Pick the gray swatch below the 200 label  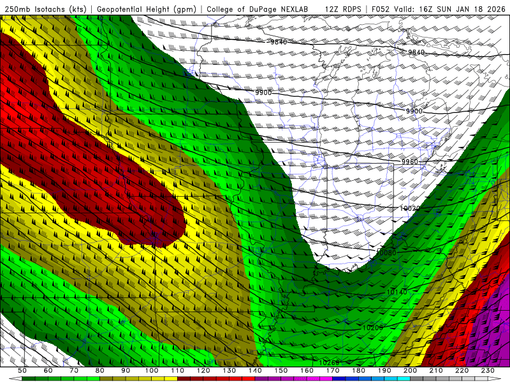(417, 379)
